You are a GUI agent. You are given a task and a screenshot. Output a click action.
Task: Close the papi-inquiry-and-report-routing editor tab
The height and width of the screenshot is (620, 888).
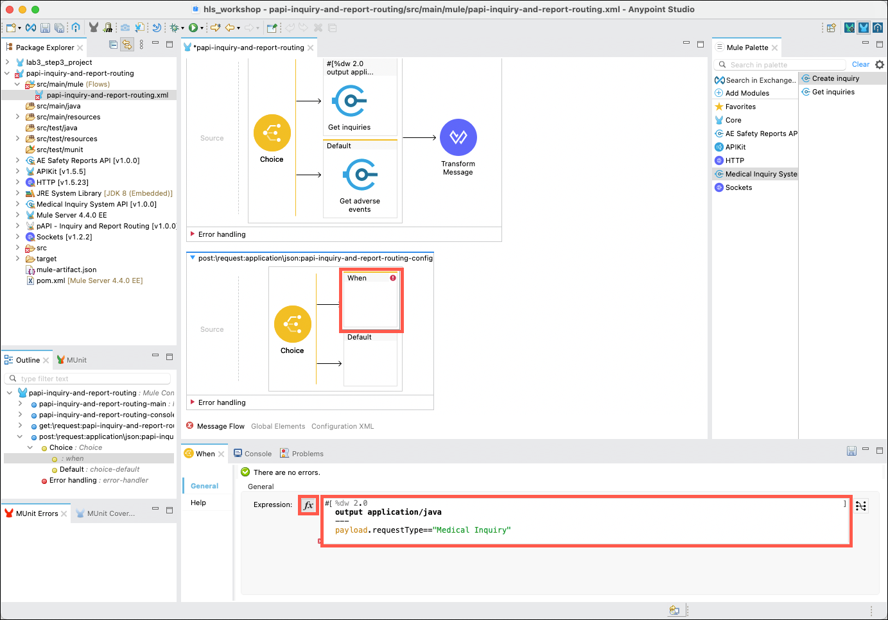click(x=311, y=47)
